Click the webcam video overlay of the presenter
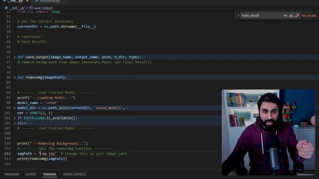The width and height of the screenshot is (319, 179). tap(268, 132)
